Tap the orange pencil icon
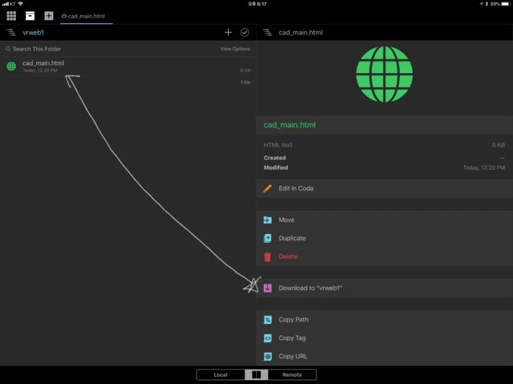Viewport: 513px width, 384px height. tap(267, 188)
